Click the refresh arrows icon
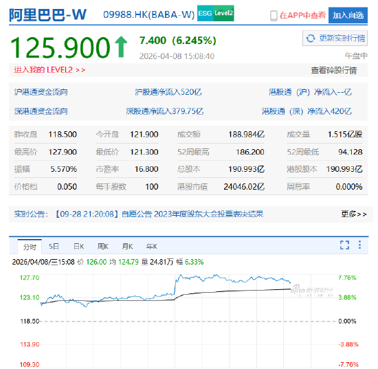 [x=311, y=38]
